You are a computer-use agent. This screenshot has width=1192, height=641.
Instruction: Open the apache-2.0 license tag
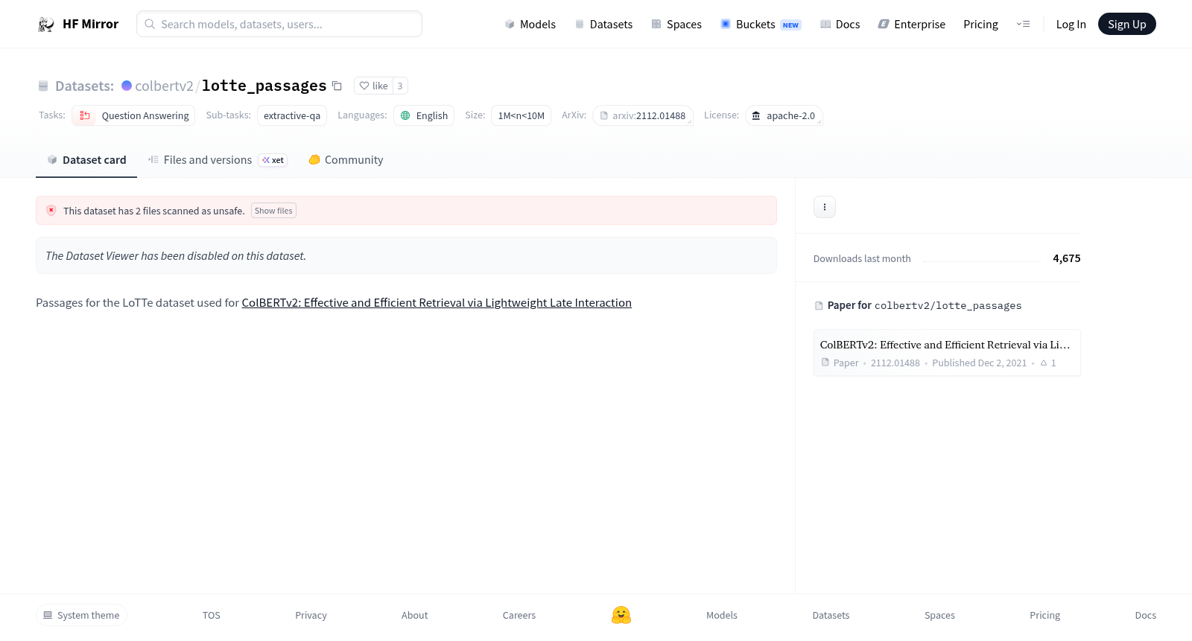pos(784,115)
